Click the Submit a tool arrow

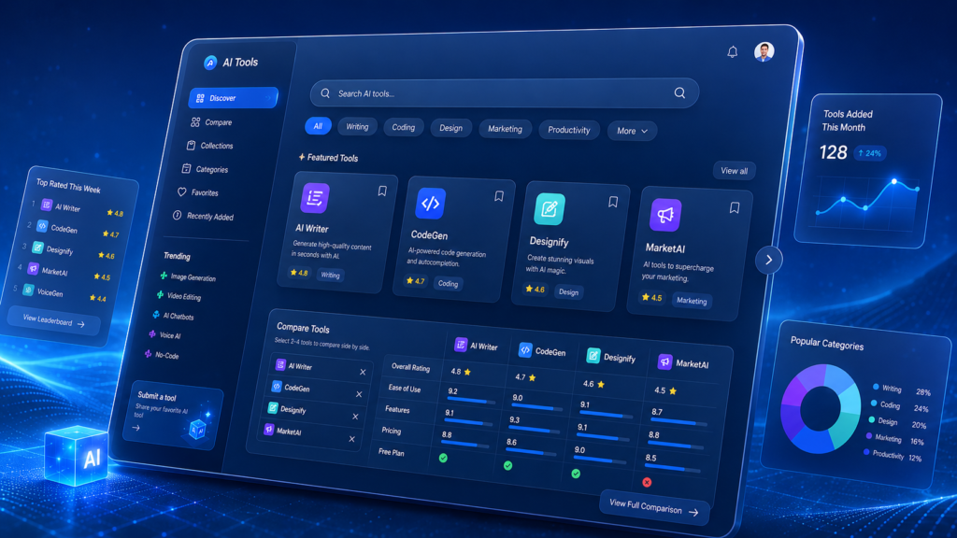[x=136, y=428]
